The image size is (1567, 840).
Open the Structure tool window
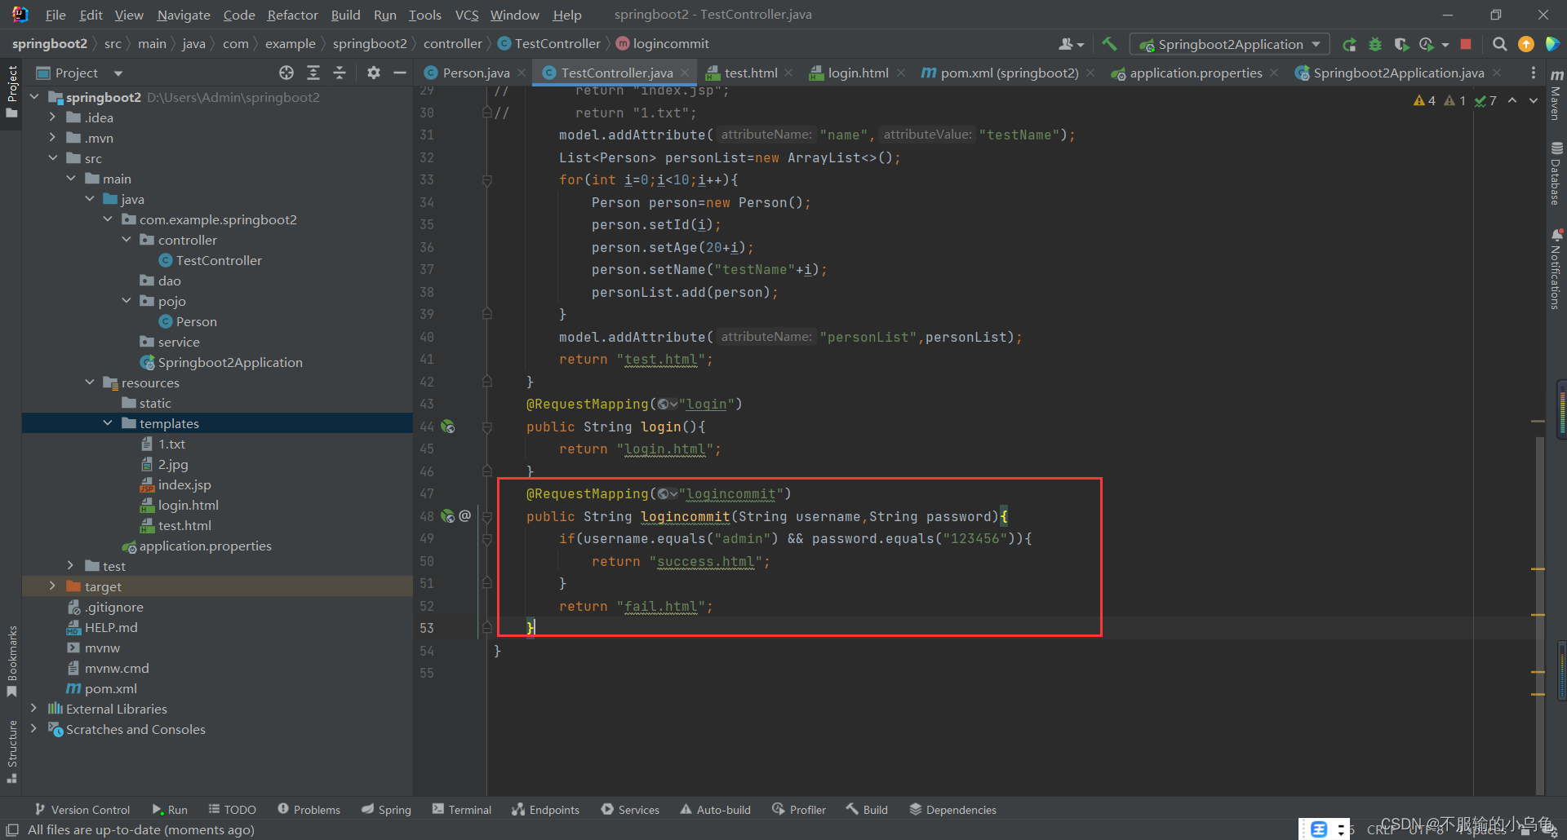pos(11,751)
